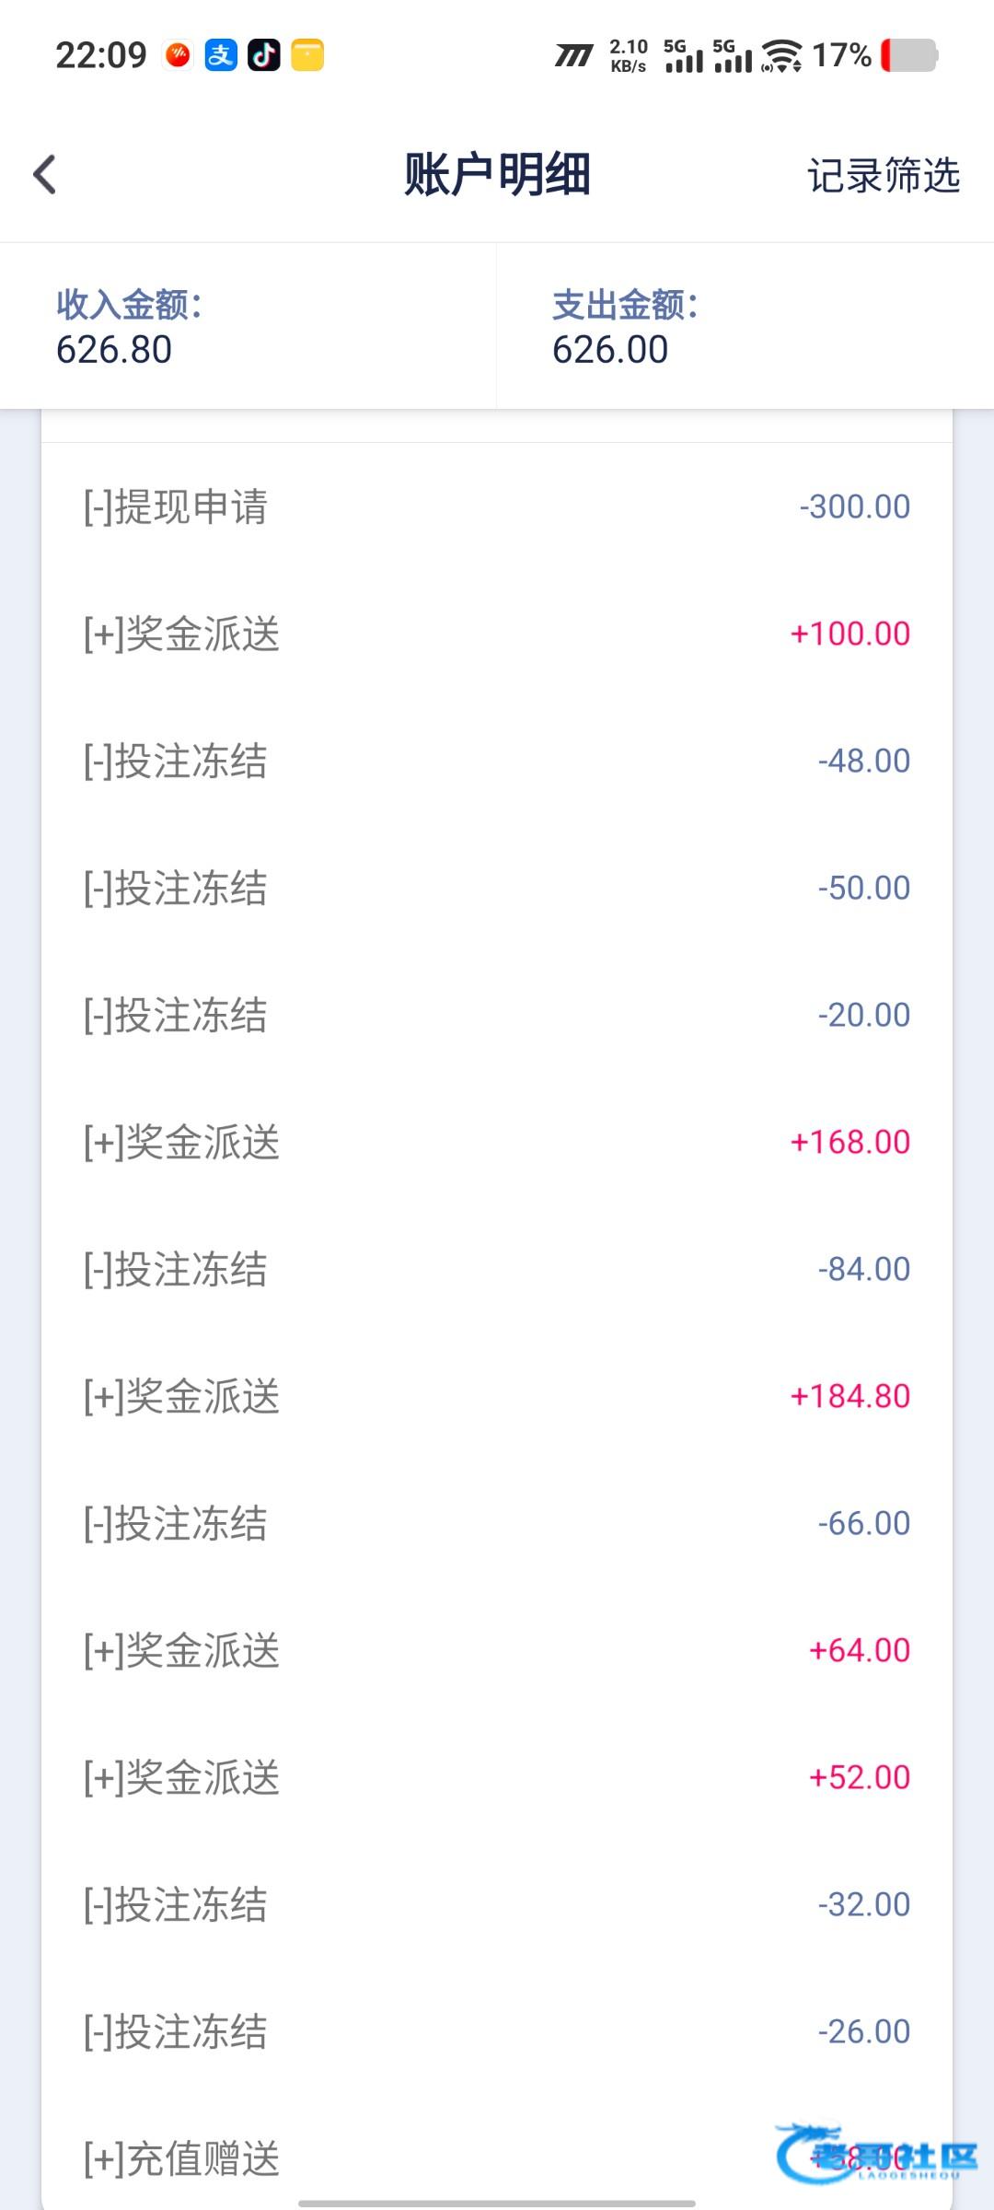The image size is (994, 2210).
Task: Tap the back arrow icon
Action: point(45,175)
